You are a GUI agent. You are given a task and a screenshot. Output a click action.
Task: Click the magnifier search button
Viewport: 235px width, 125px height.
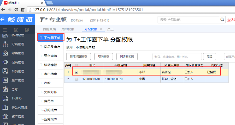click(x=222, y=20)
